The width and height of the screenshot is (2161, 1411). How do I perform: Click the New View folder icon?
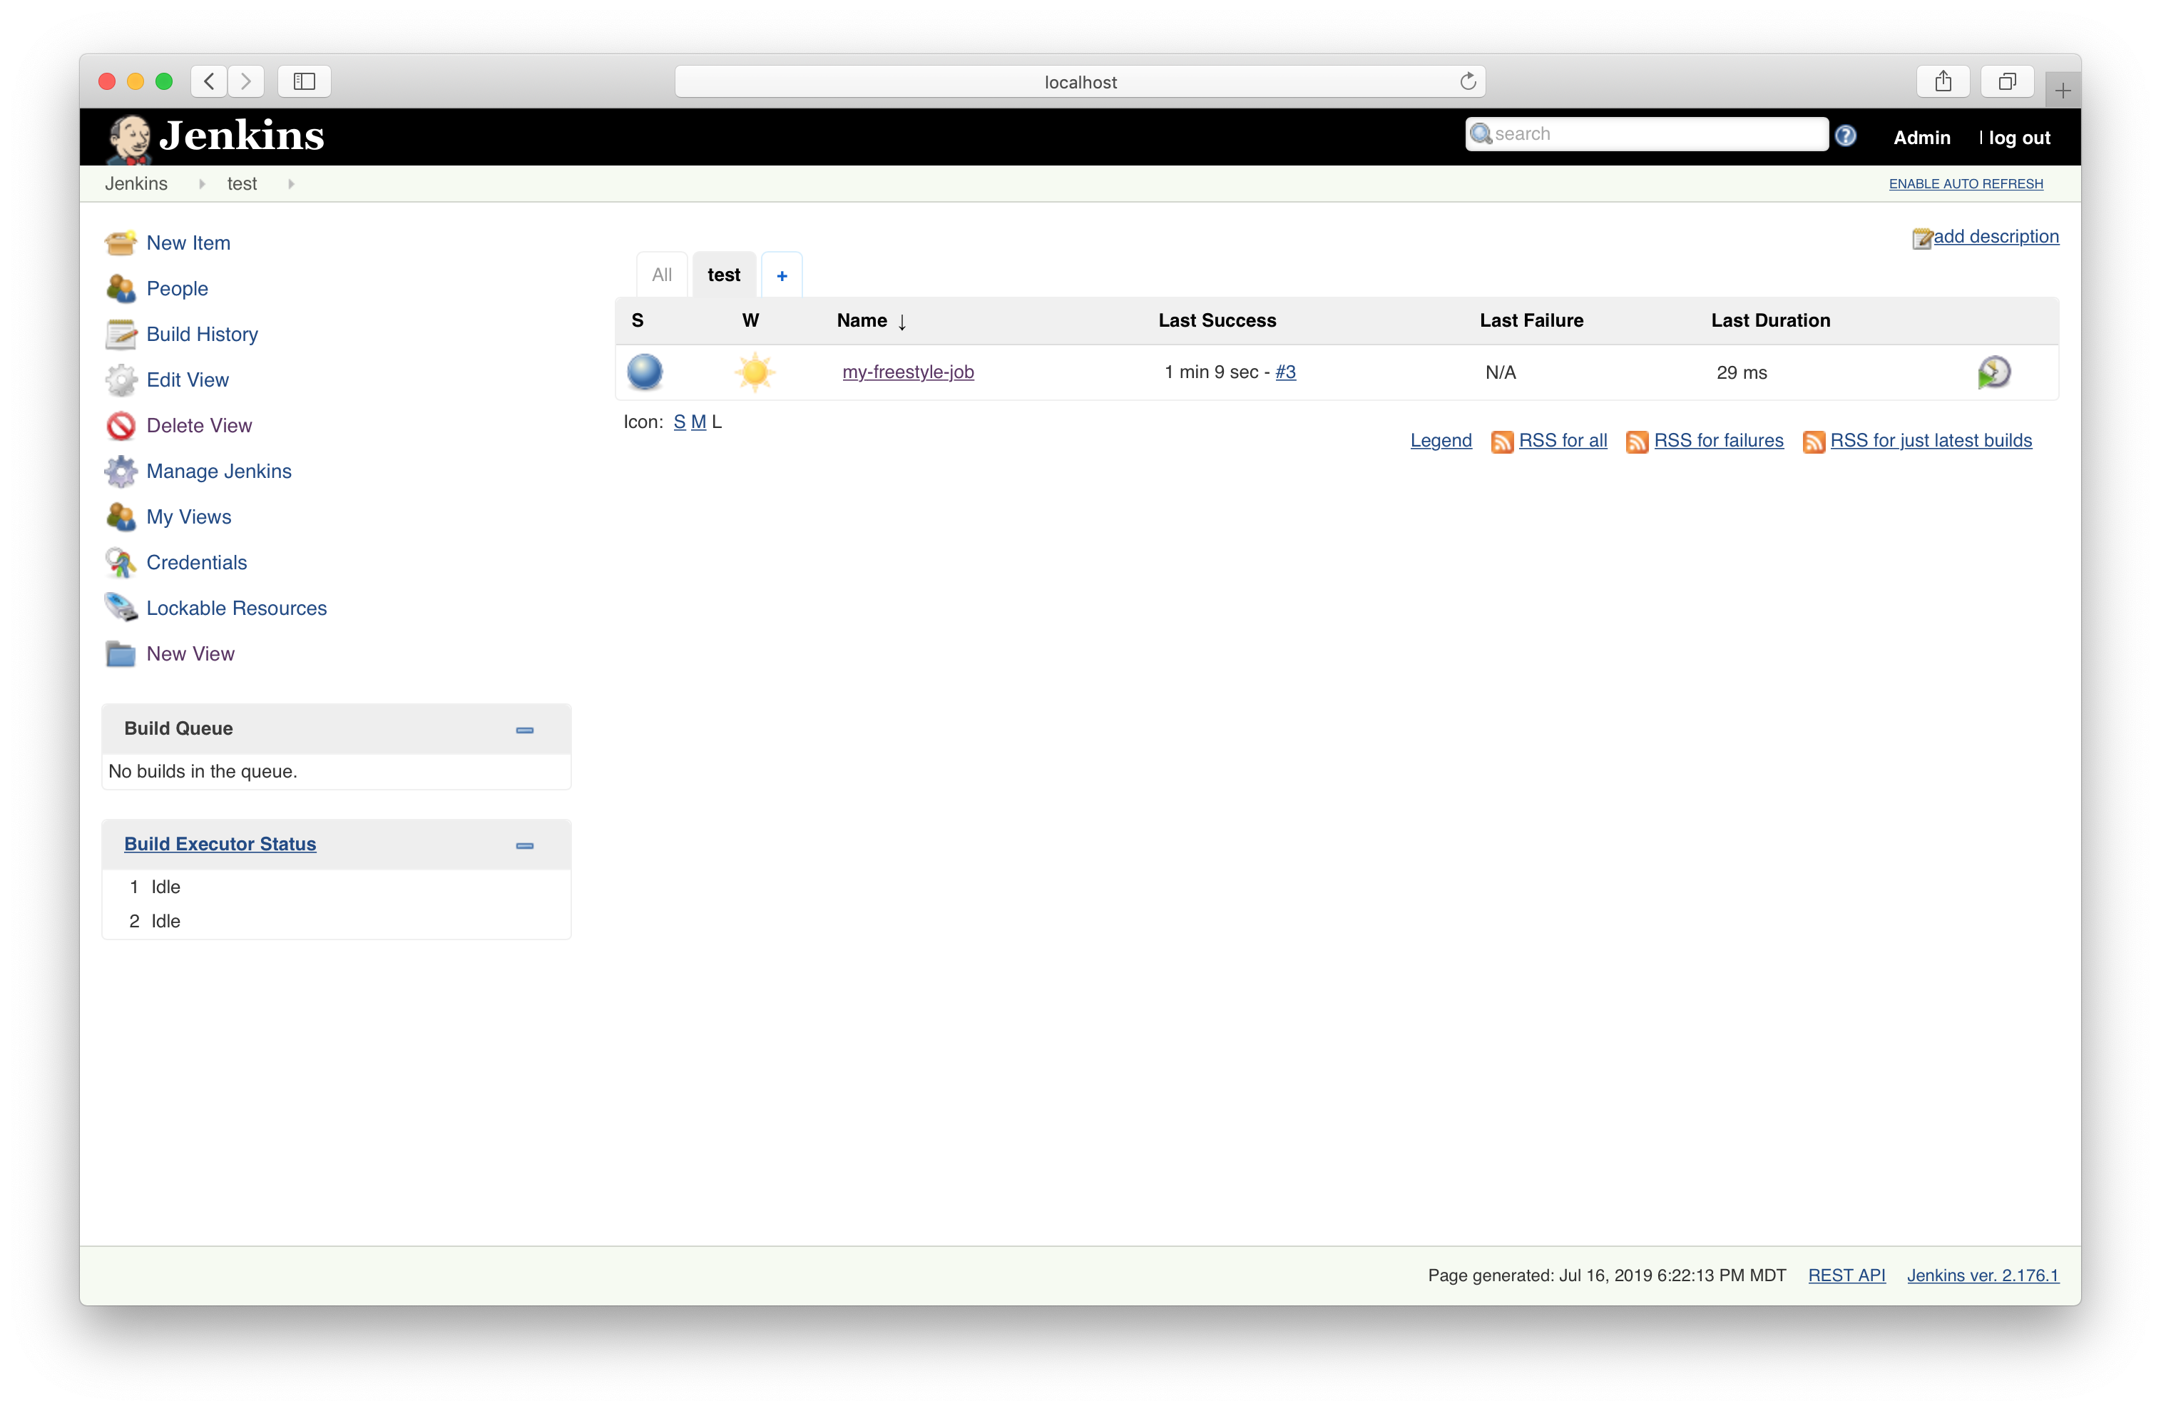pyautogui.click(x=120, y=653)
